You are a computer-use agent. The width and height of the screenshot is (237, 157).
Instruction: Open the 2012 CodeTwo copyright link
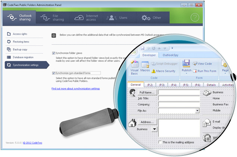pos(32,143)
